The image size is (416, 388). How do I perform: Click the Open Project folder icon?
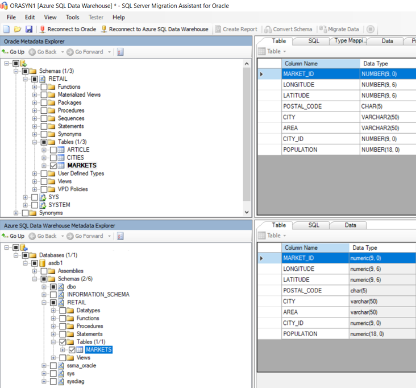(18, 29)
